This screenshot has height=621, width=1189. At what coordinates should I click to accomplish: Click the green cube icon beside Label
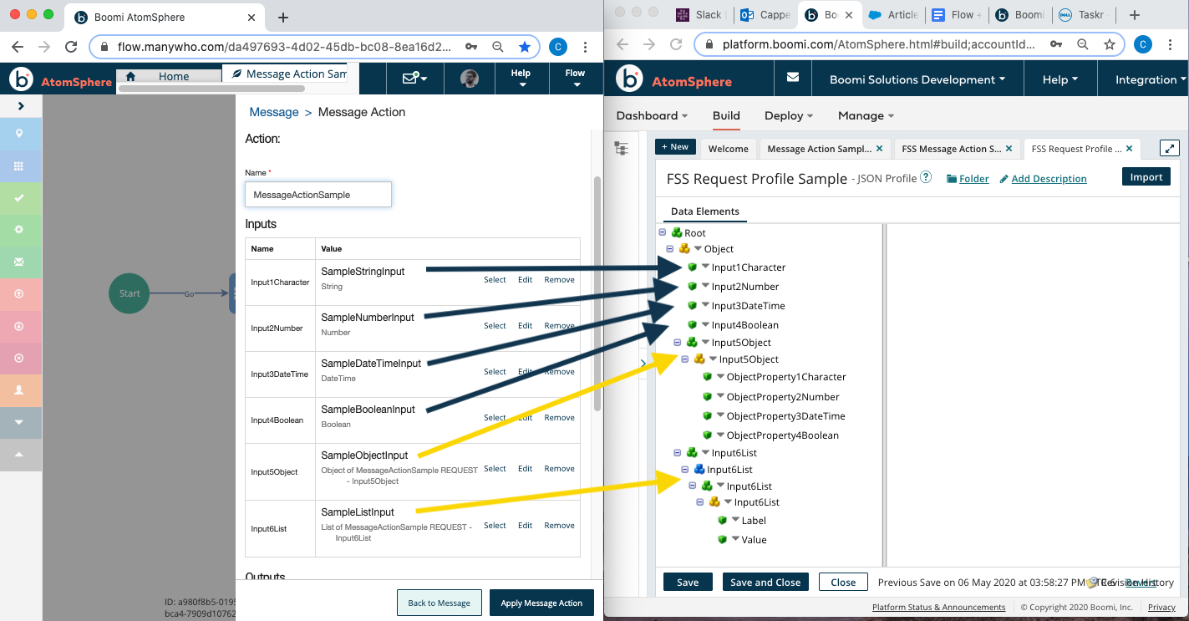[722, 521]
